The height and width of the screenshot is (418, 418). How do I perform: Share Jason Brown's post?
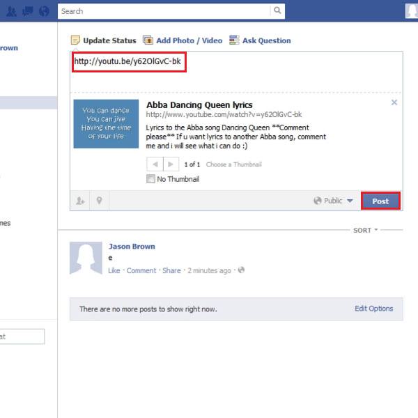171,270
